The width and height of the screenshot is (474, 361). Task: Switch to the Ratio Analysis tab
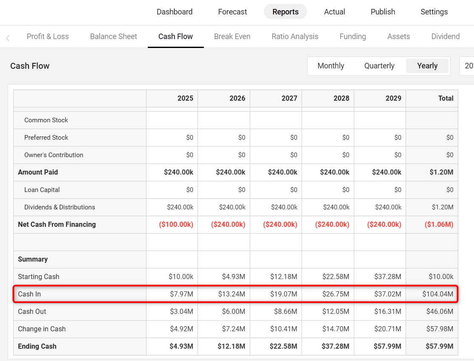tap(295, 37)
